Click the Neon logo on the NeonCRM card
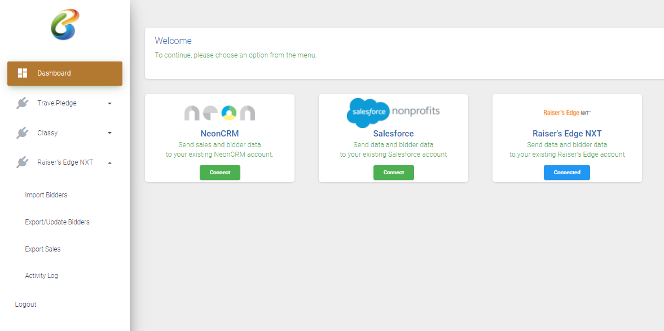The image size is (664, 331). 220,113
